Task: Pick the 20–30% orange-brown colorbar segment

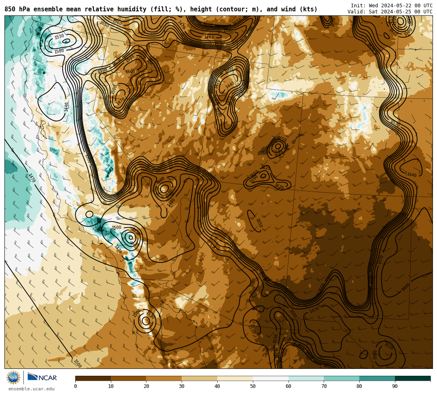Action: pos(164,378)
